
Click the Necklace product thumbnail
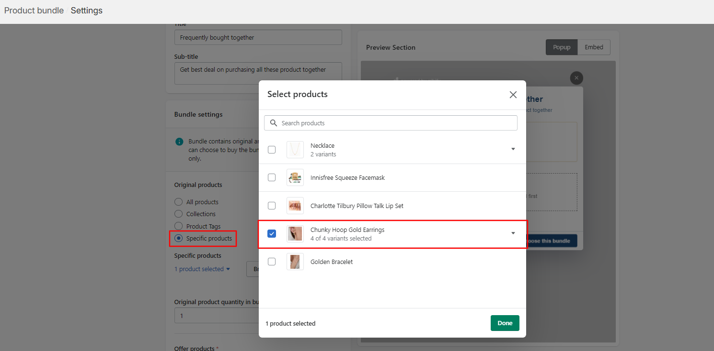click(295, 150)
